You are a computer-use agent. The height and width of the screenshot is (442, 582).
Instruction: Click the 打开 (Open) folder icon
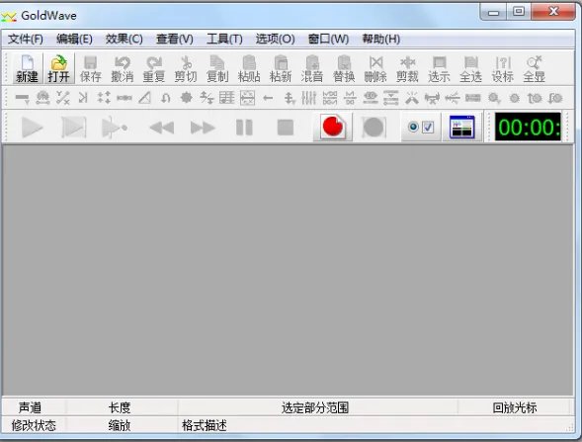pos(58,68)
